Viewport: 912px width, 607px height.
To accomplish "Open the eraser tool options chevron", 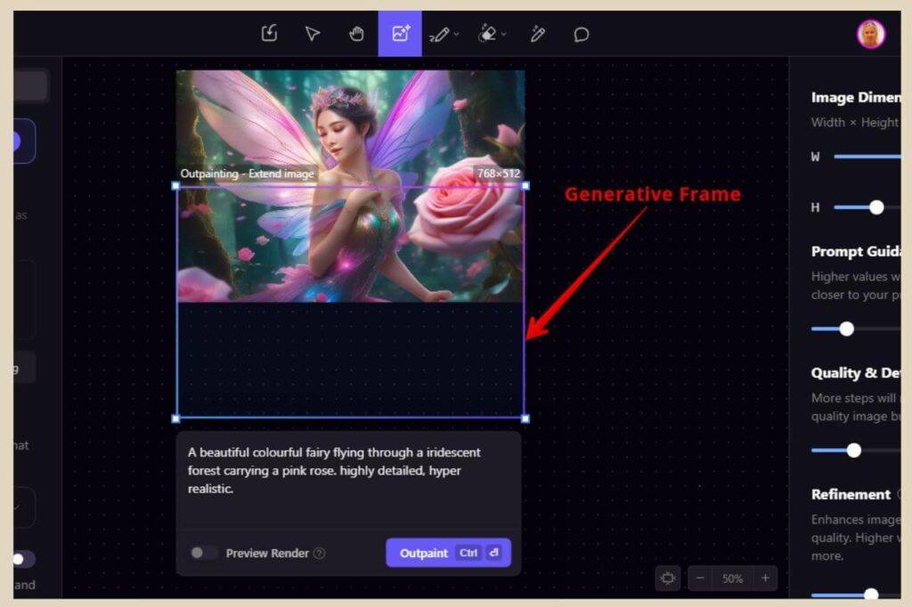I will tap(504, 35).
